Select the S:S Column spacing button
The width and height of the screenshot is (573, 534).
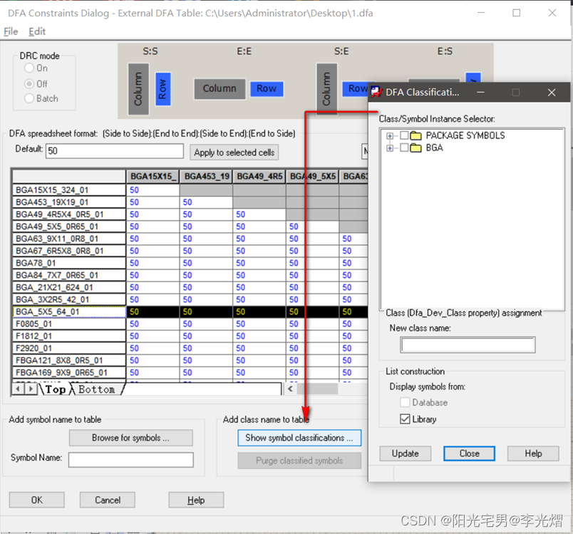(138, 87)
